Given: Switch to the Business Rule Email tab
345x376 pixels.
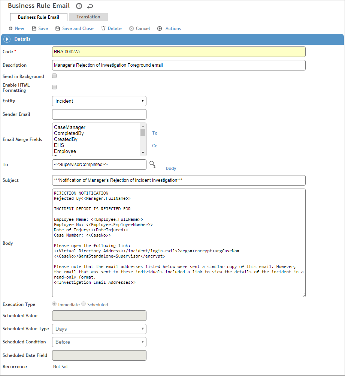Looking at the screenshot, I should pyautogui.click(x=39, y=17).
